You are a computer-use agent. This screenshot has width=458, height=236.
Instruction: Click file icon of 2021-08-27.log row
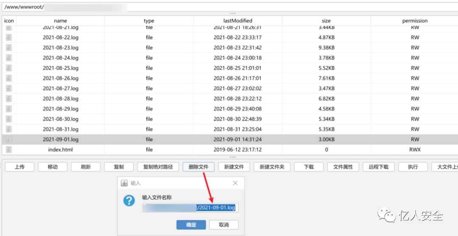[x=9, y=89]
